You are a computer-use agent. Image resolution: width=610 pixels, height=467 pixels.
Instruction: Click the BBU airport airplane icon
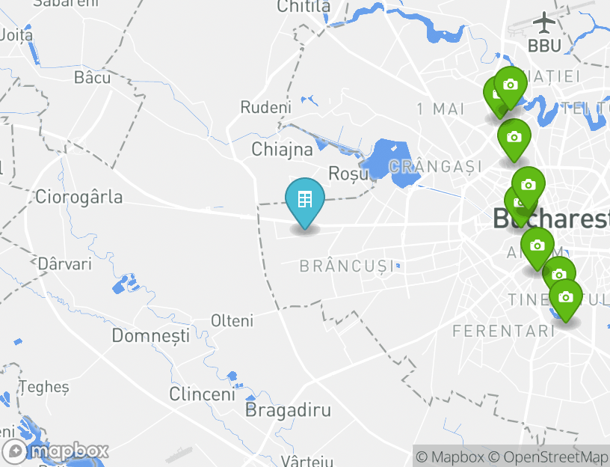(544, 22)
